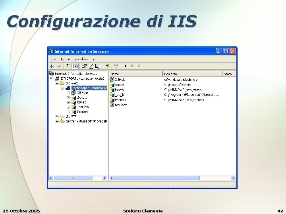Click the list pane left scroll arrow
This screenshot has width=286, height=214.
112,178
